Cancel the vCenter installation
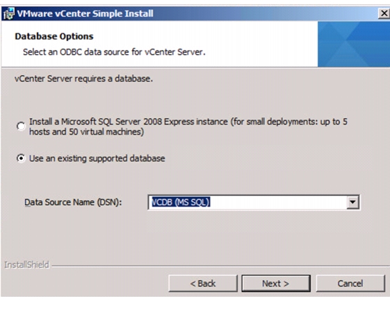Viewport: 390px width, 319px height. 350,284
